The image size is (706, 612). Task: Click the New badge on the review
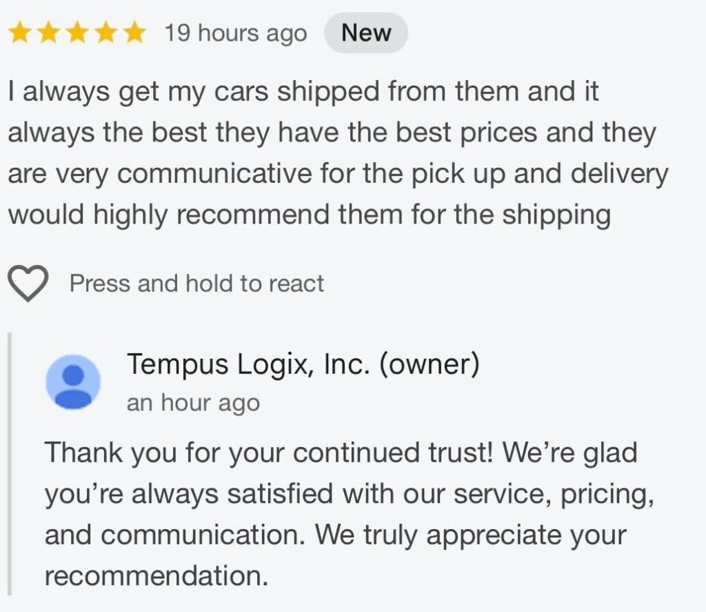tap(366, 32)
